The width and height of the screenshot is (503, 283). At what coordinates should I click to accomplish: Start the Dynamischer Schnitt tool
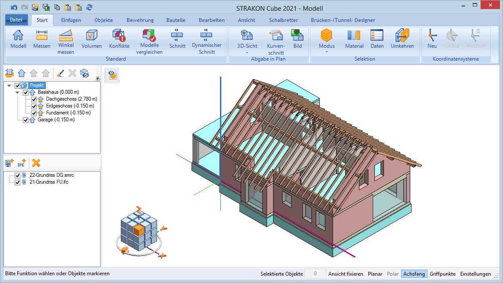click(x=207, y=42)
